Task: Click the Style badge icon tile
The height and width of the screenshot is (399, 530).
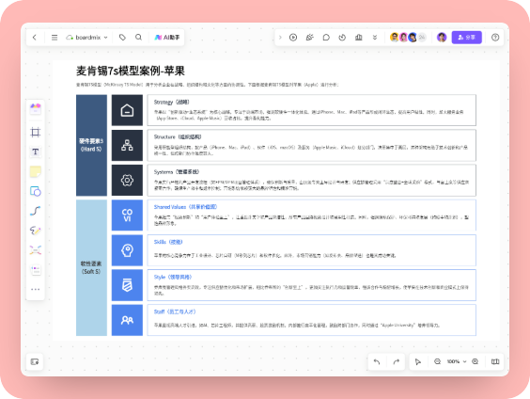Action: [x=127, y=285]
